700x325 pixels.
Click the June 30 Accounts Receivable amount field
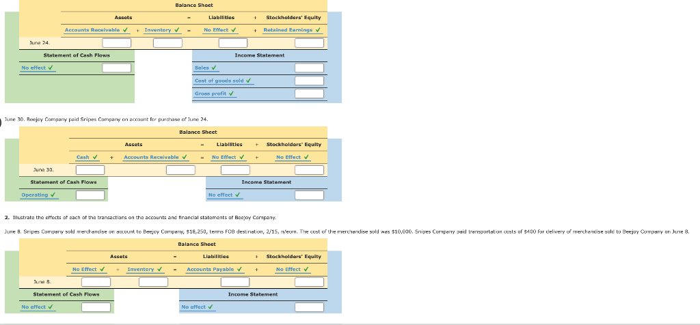tap(180, 170)
